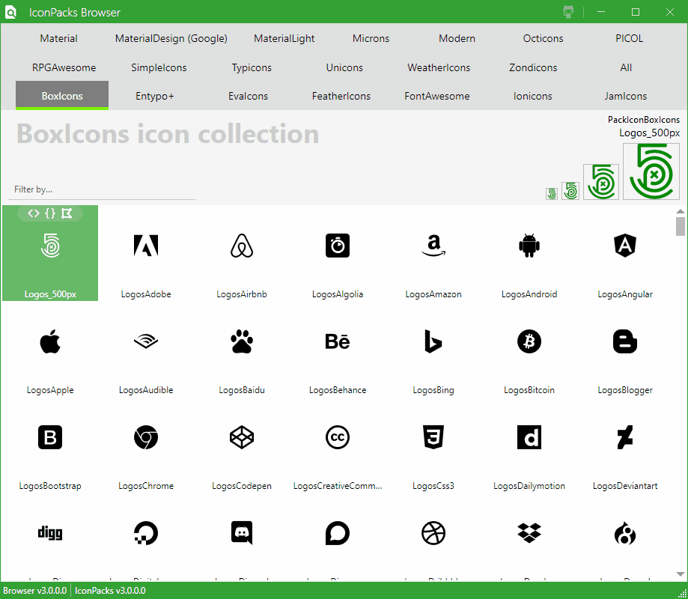Image resolution: width=688 pixels, height=599 pixels.
Task: Pick the LogosAlgolia icon
Action: tap(338, 246)
